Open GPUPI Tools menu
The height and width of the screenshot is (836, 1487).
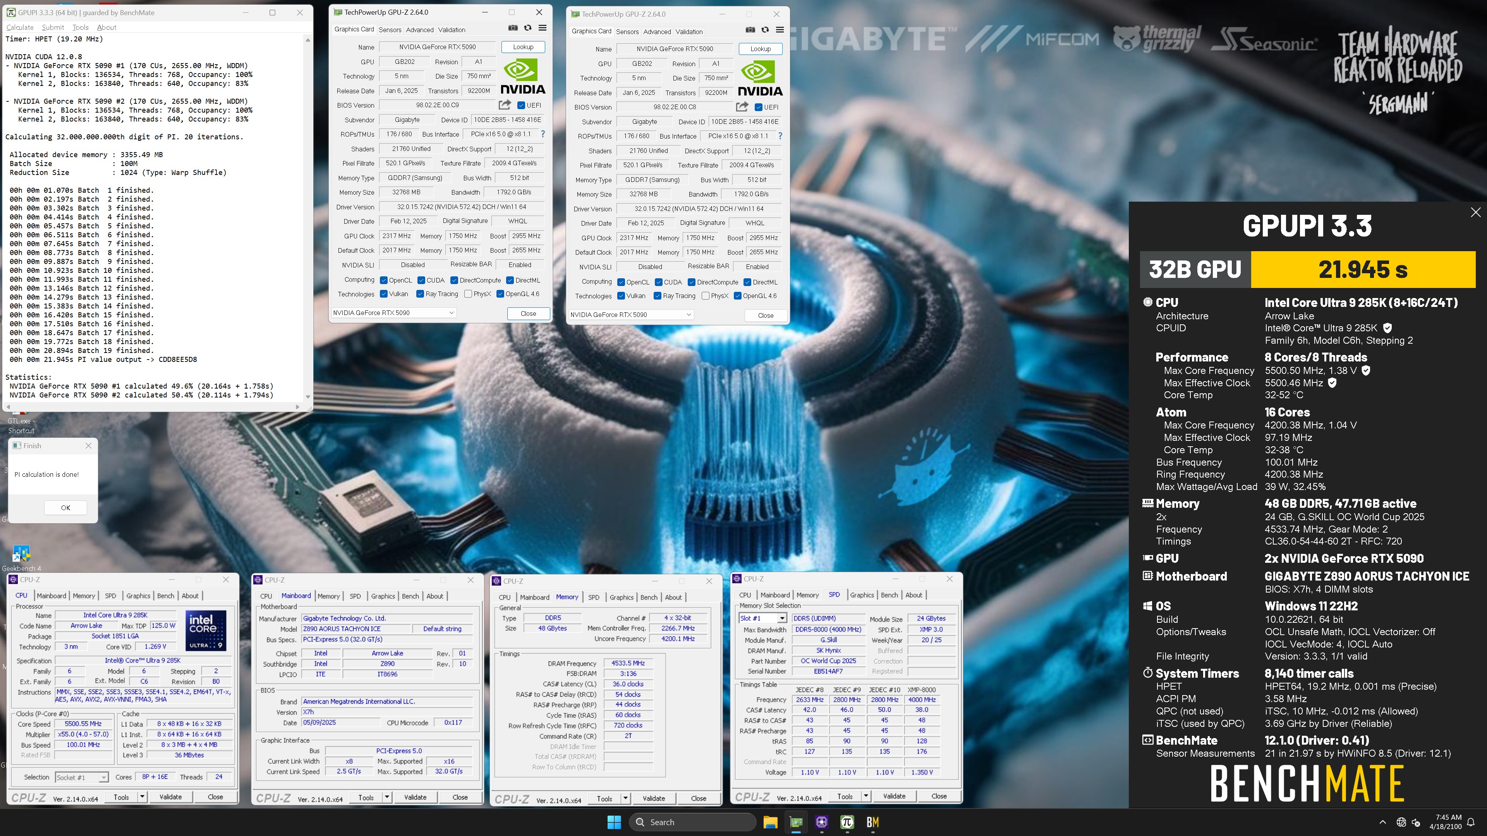(80, 27)
